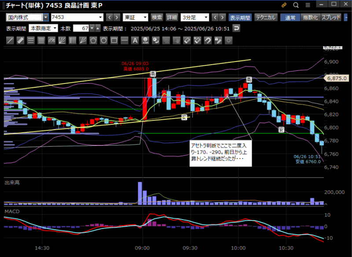Image resolution: width=352 pixels, height=257 pixels.
Task: Click the 安 marker near 09:30
Action: point(184,117)
